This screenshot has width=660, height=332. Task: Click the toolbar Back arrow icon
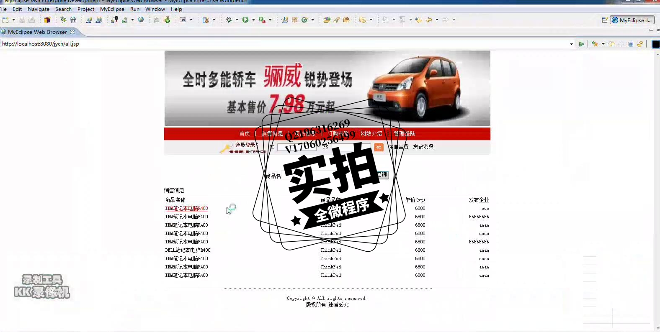[x=429, y=20]
